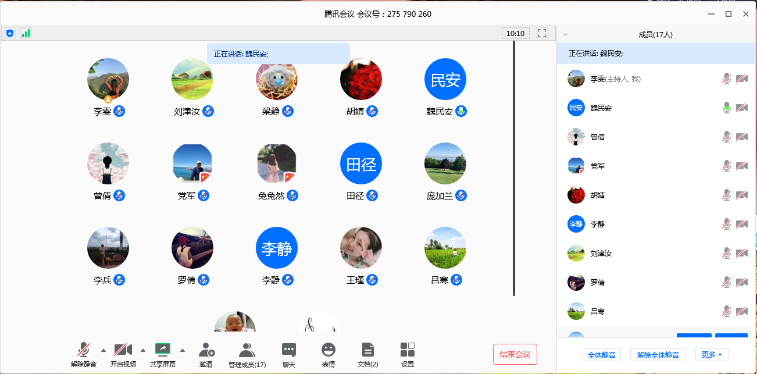Click the 正在讲话: 魏民安 speaking banner
Screen dimensions: 757x374
[x=278, y=54]
